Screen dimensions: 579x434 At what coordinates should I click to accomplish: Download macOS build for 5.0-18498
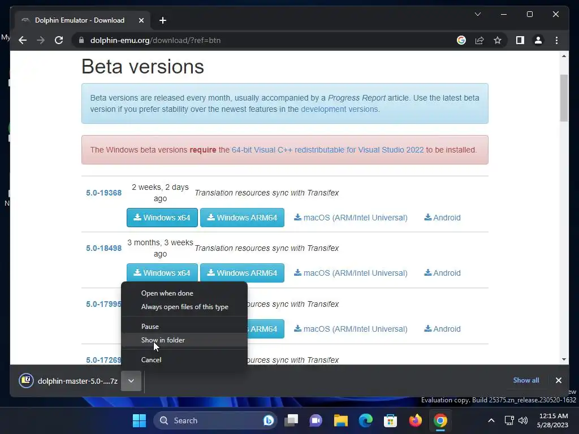[351, 273]
